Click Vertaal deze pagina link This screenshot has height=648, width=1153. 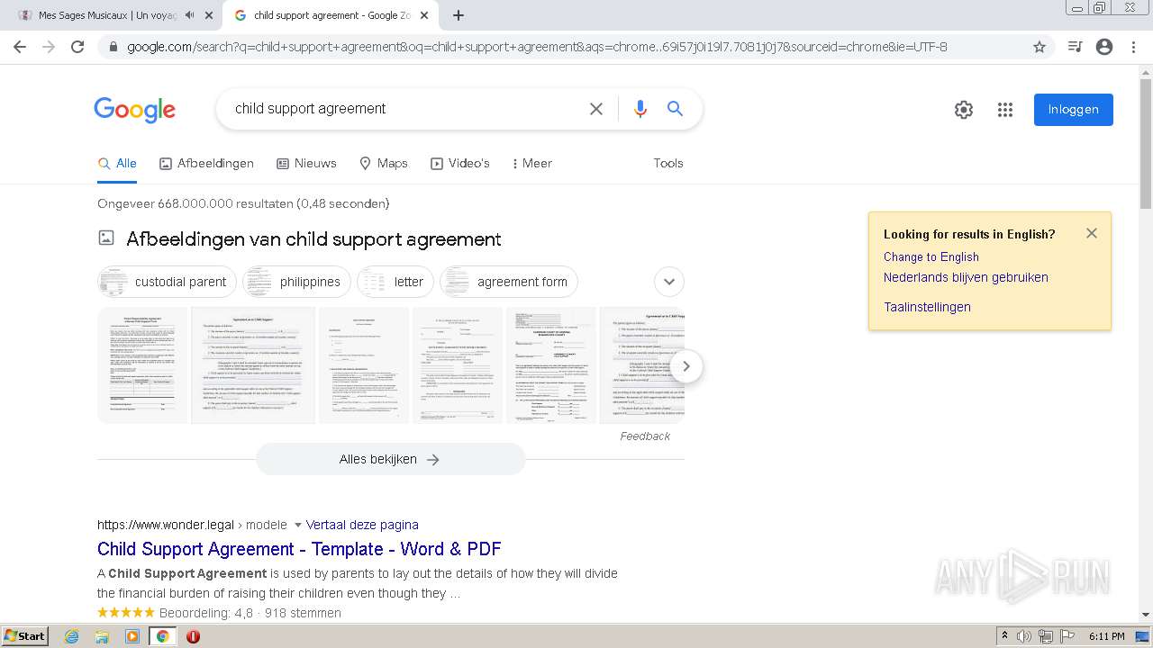click(x=362, y=525)
